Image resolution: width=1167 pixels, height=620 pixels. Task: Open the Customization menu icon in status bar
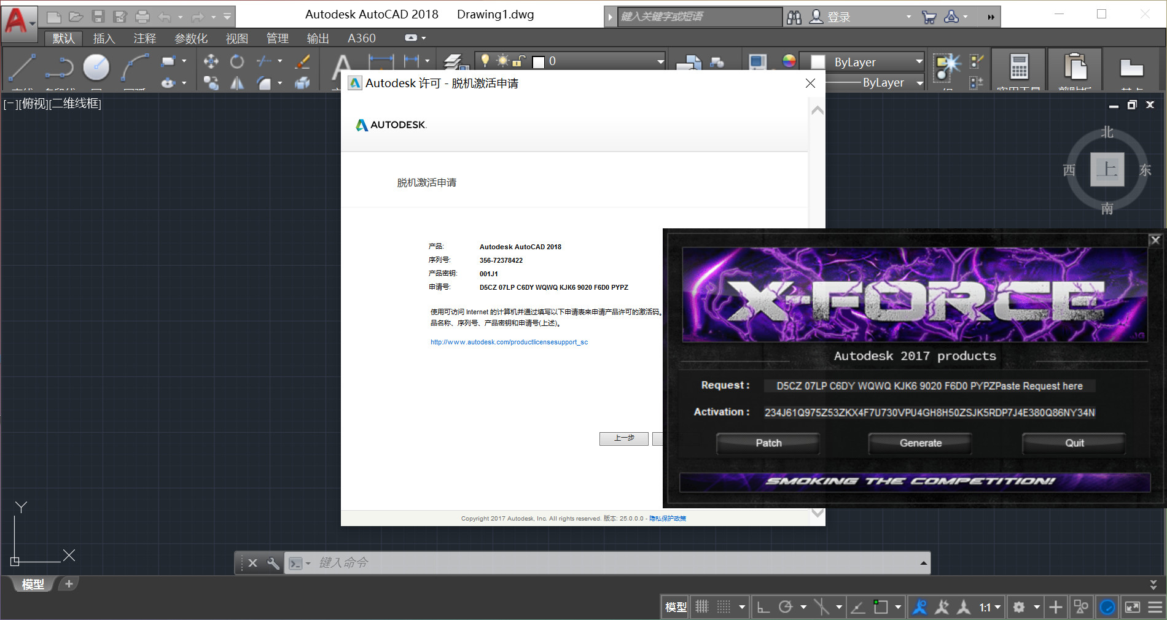tap(1155, 607)
